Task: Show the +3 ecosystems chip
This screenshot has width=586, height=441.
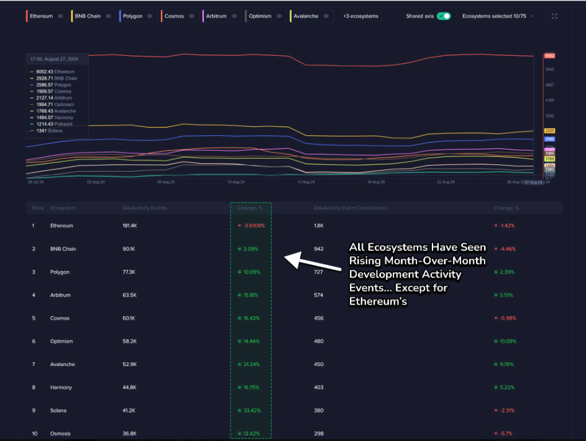Action: 360,16
